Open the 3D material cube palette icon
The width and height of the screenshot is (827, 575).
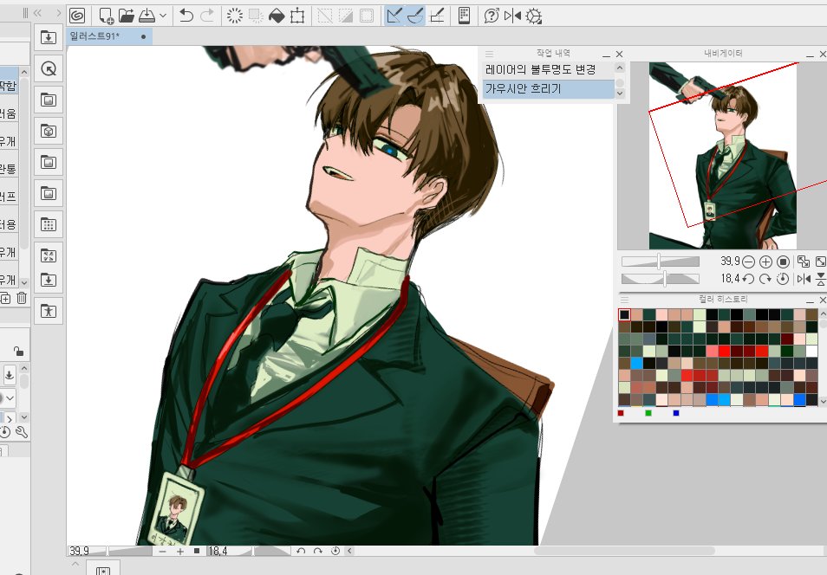point(49,132)
